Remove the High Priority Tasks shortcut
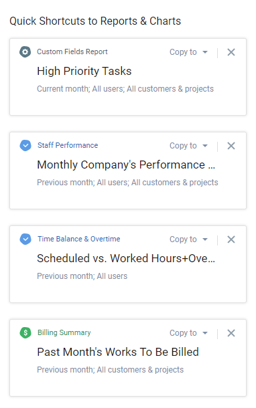 pyautogui.click(x=231, y=52)
